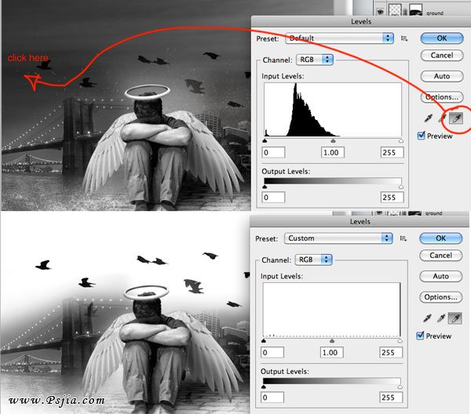
Task: Open preset options icon beside Custom preset
Action: coord(405,238)
